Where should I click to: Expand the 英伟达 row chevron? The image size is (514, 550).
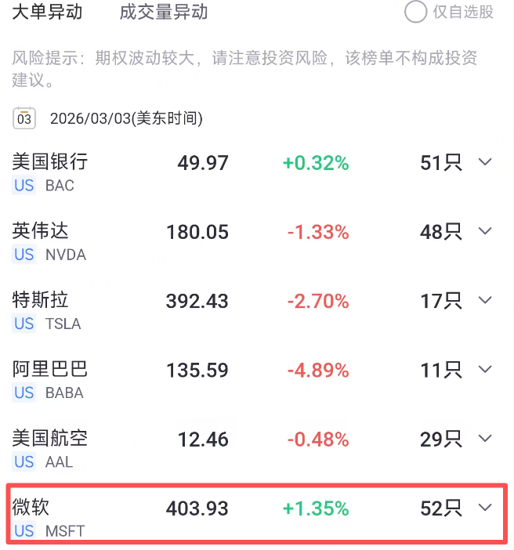pyautogui.click(x=485, y=231)
